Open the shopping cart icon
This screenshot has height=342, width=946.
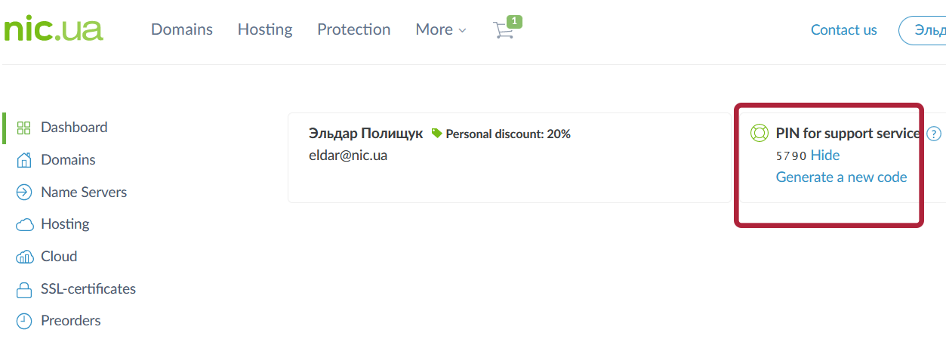(504, 29)
